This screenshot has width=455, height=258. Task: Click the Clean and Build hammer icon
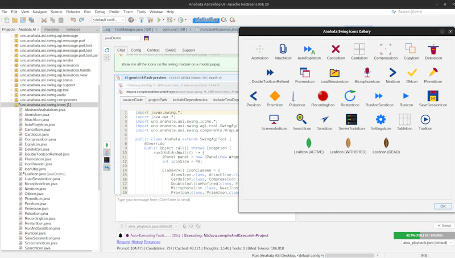(150, 20)
